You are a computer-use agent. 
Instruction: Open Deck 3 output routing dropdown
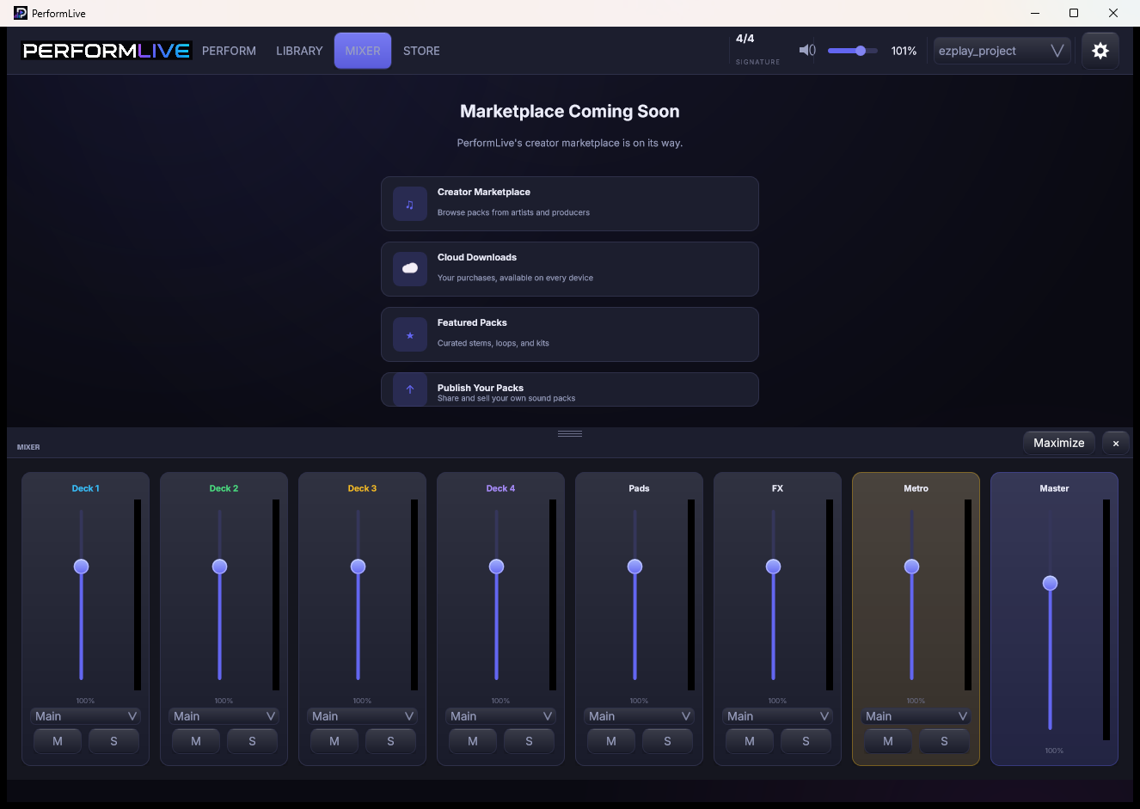point(363,716)
